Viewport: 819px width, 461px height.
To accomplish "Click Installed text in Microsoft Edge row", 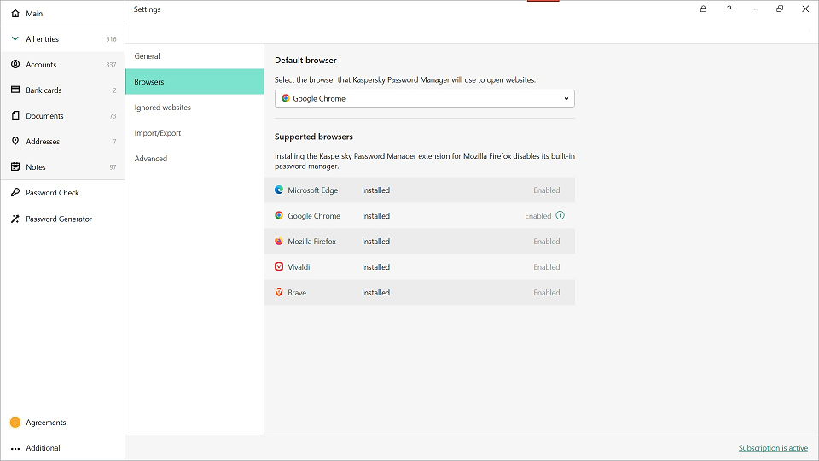I will [375, 190].
